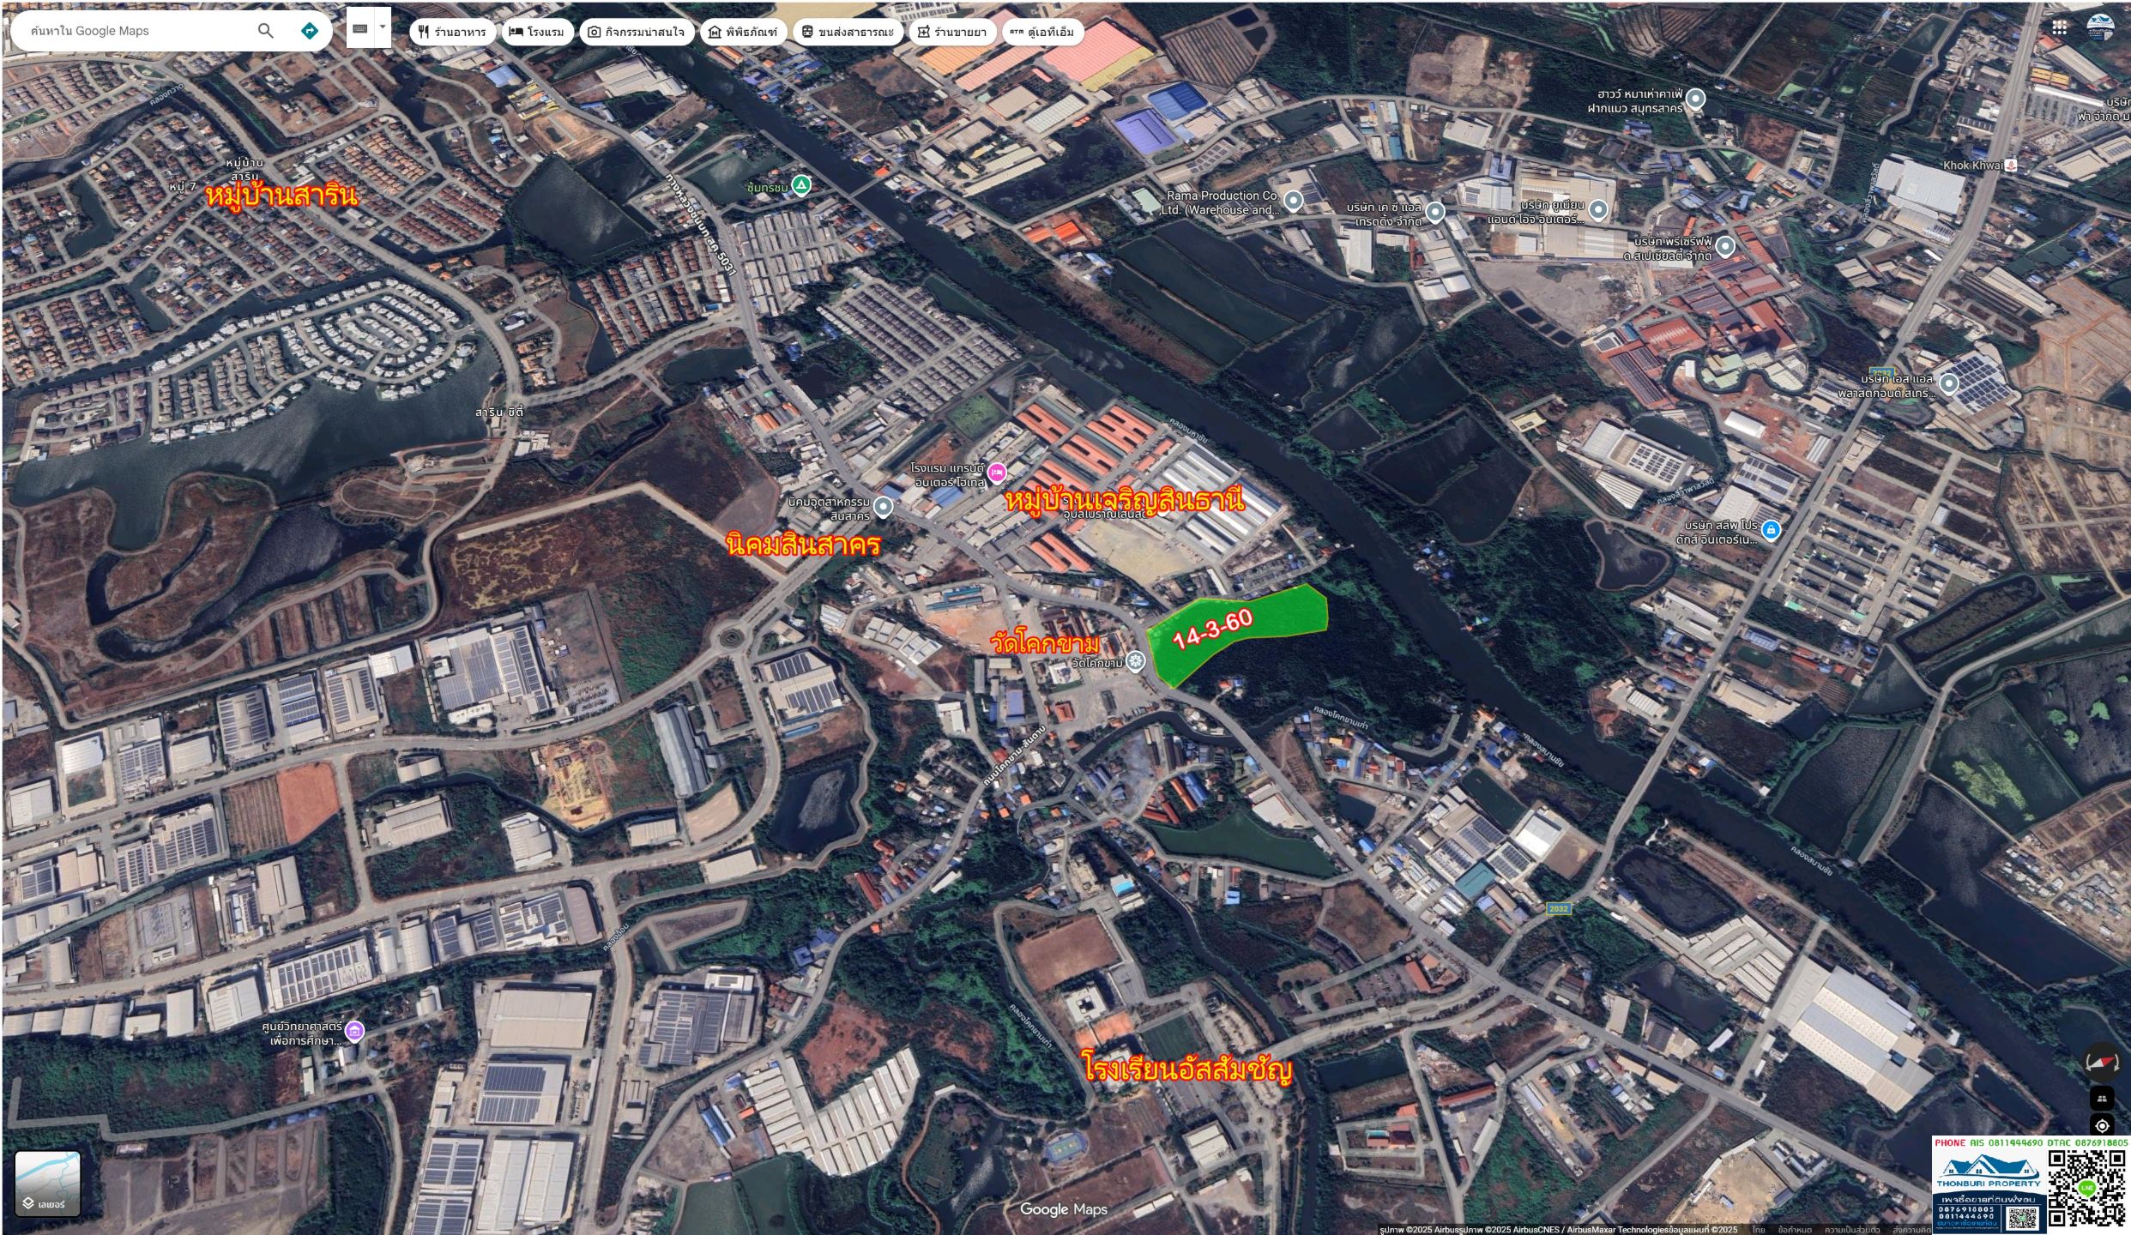The width and height of the screenshot is (2131, 1235).
Task: Open the terms (ข้อกำหนด) link in the footer
Action: tap(1796, 1230)
